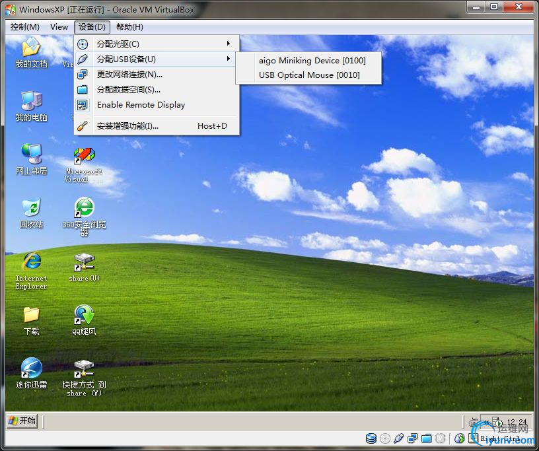Select 更改网络连接(N)... menu entry
This screenshot has width=539, height=451.
(x=157, y=74)
